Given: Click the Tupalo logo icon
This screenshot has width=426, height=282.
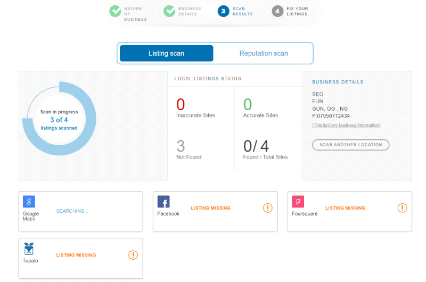Looking at the screenshot, I should coord(29,248).
